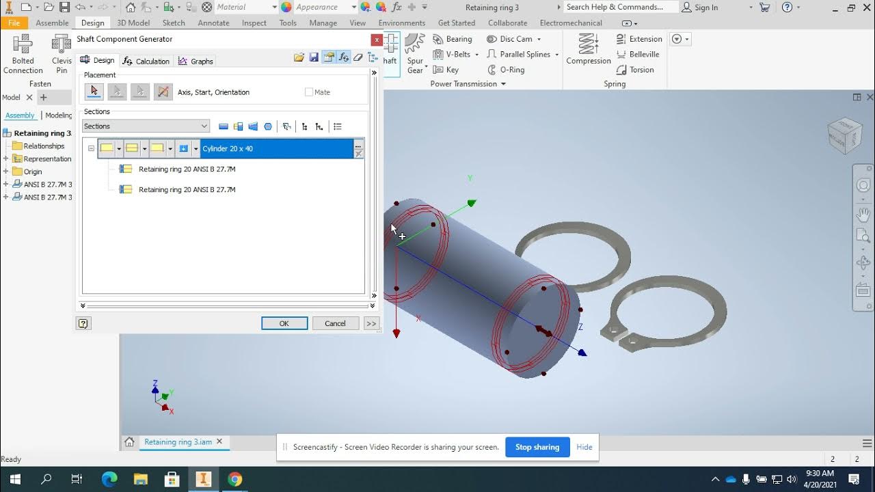Open the Inspect ribbon tab
Viewport: 875px width, 492px height.
coord(254,23)
